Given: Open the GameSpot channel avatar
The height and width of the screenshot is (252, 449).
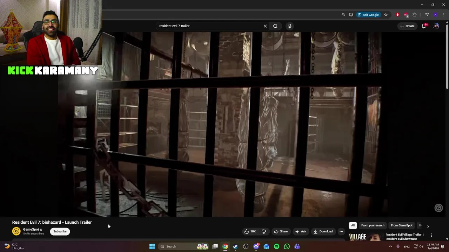Looking at the screenshot, I should (x=16, y=231).
